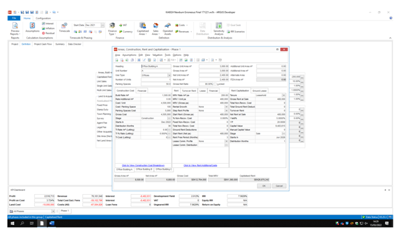
Task: Open Sensitivity Analysis in the ribbon
Action: (219, 29)
